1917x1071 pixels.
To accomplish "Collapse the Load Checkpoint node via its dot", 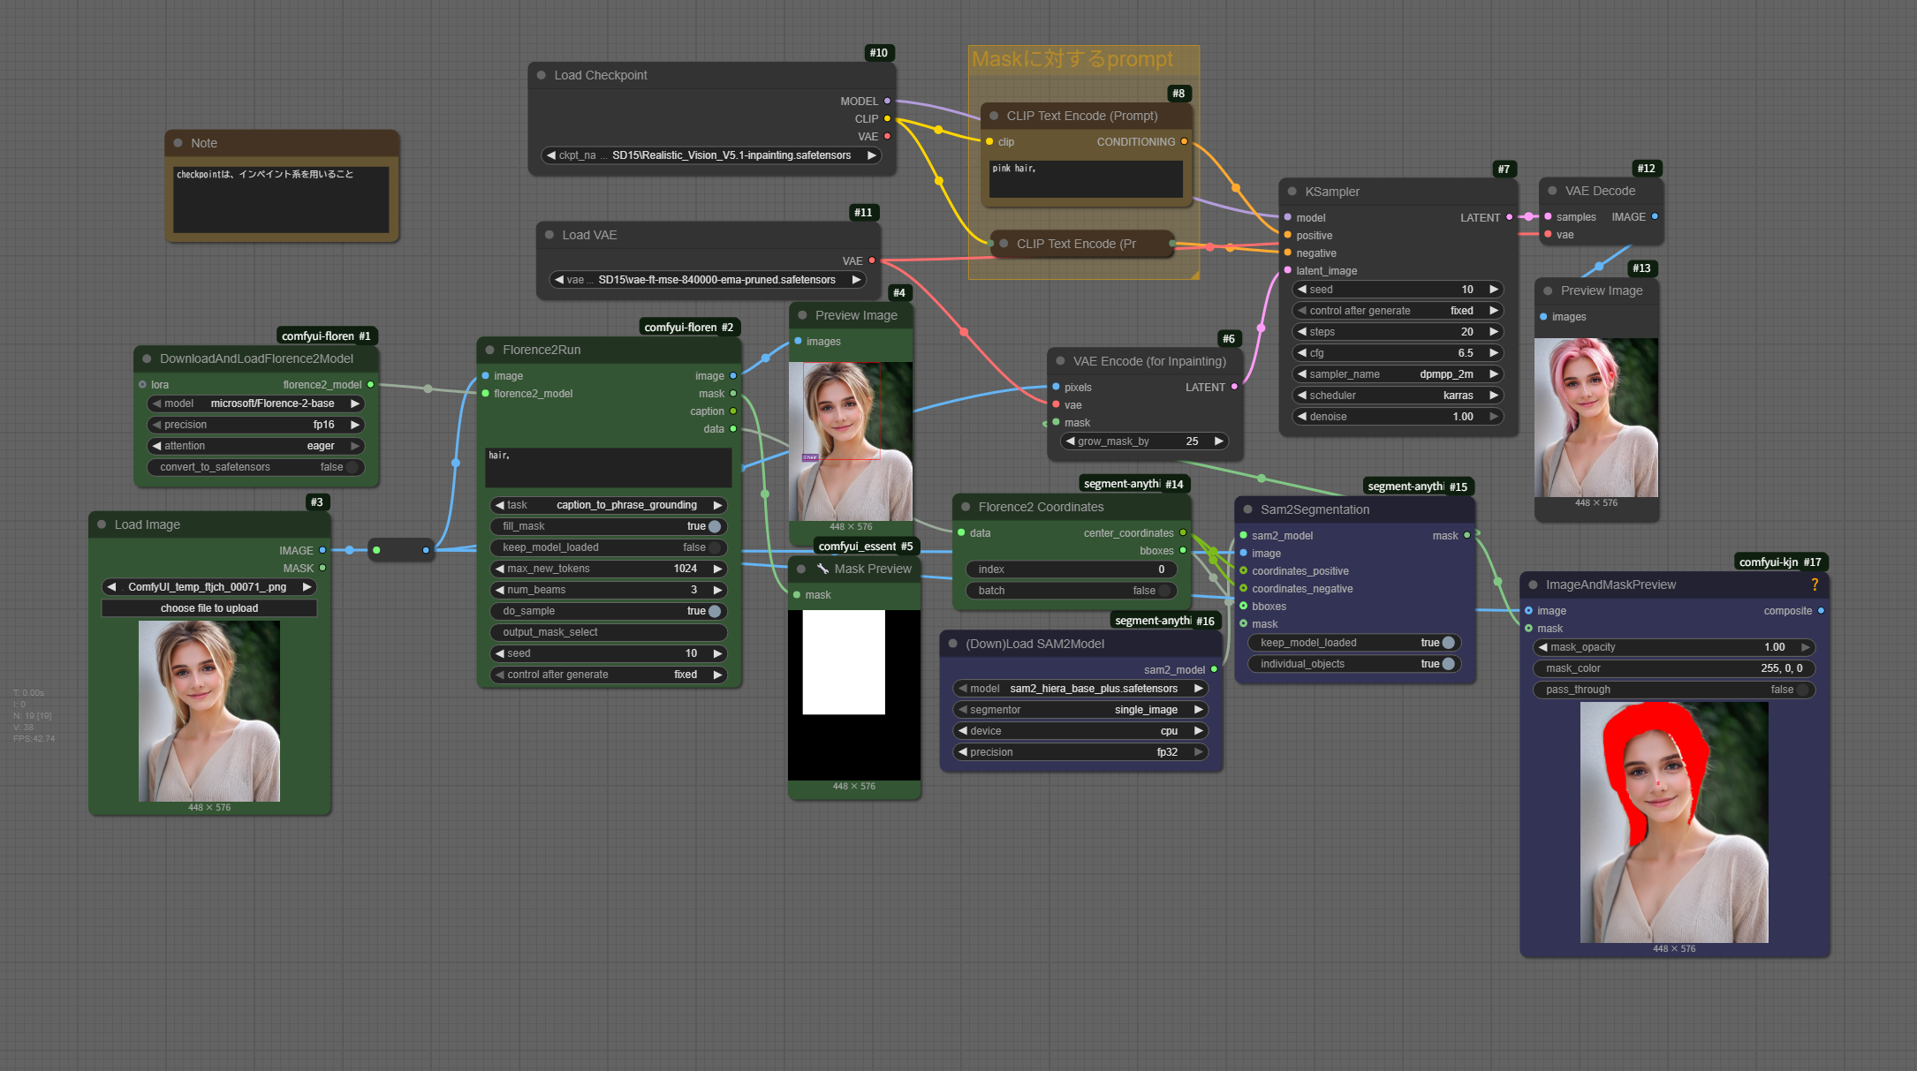I will click(541, 75).
